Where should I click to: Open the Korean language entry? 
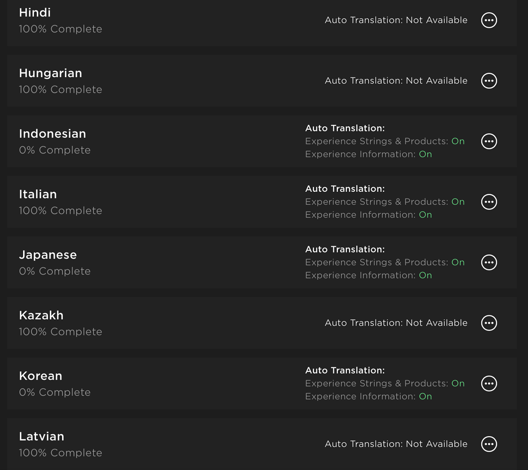point(40,376)
